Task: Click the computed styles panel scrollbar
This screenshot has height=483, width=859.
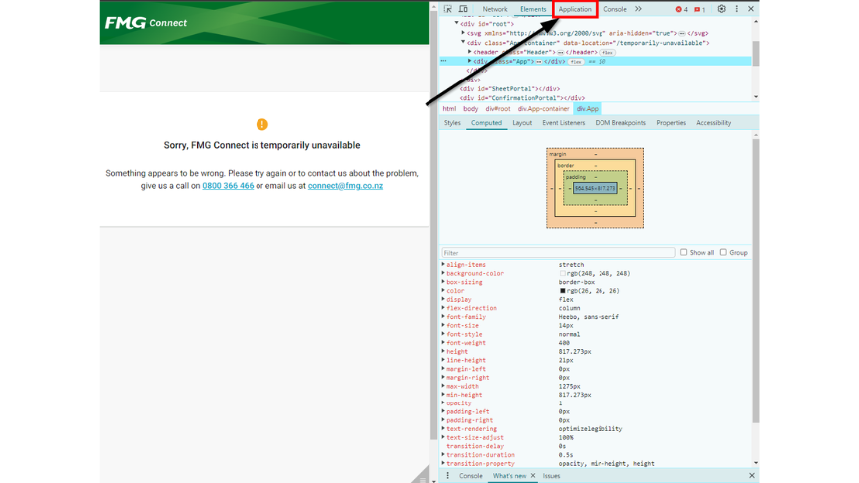Action: [x=756, y=279]
